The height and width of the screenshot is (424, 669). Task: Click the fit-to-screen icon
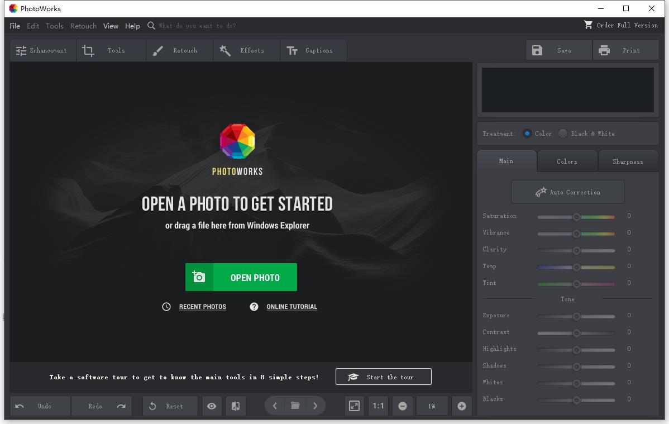pos(354,406)
